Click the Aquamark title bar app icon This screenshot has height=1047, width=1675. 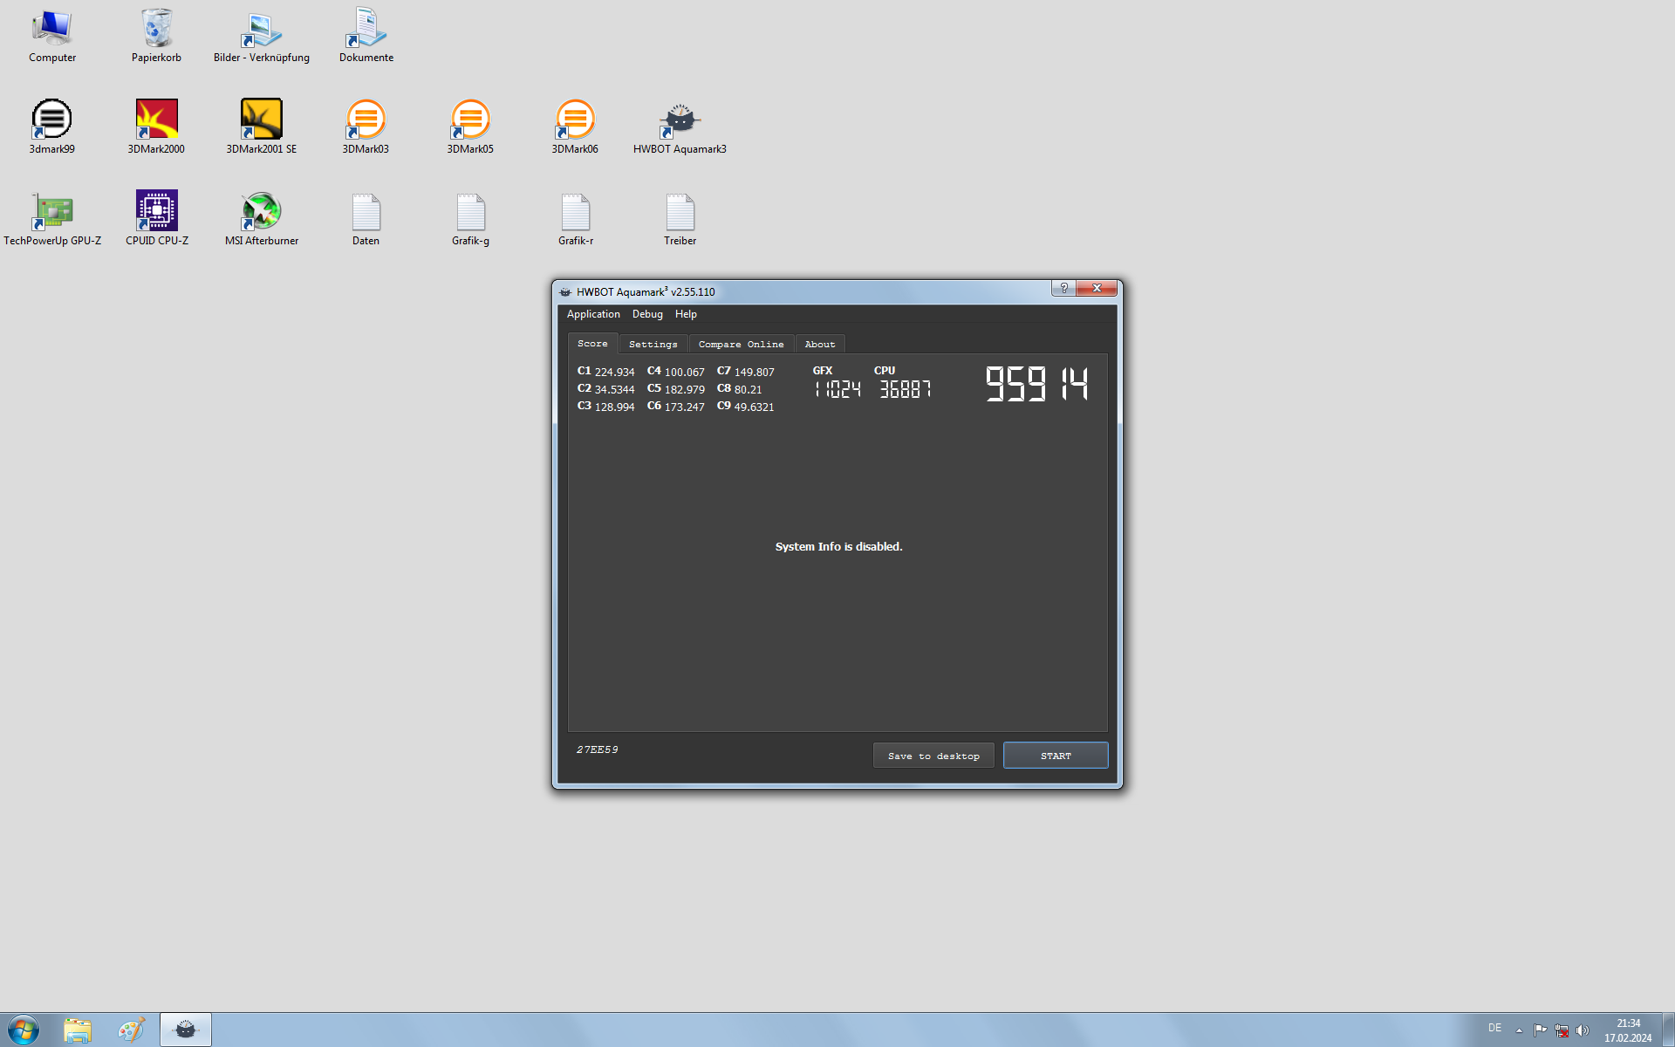pyautogui.click(x=565, y=291)
